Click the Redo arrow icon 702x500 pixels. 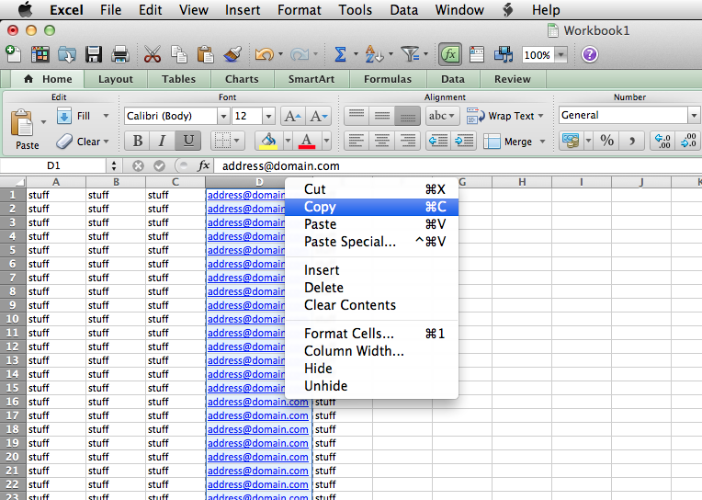coord(299,54)
